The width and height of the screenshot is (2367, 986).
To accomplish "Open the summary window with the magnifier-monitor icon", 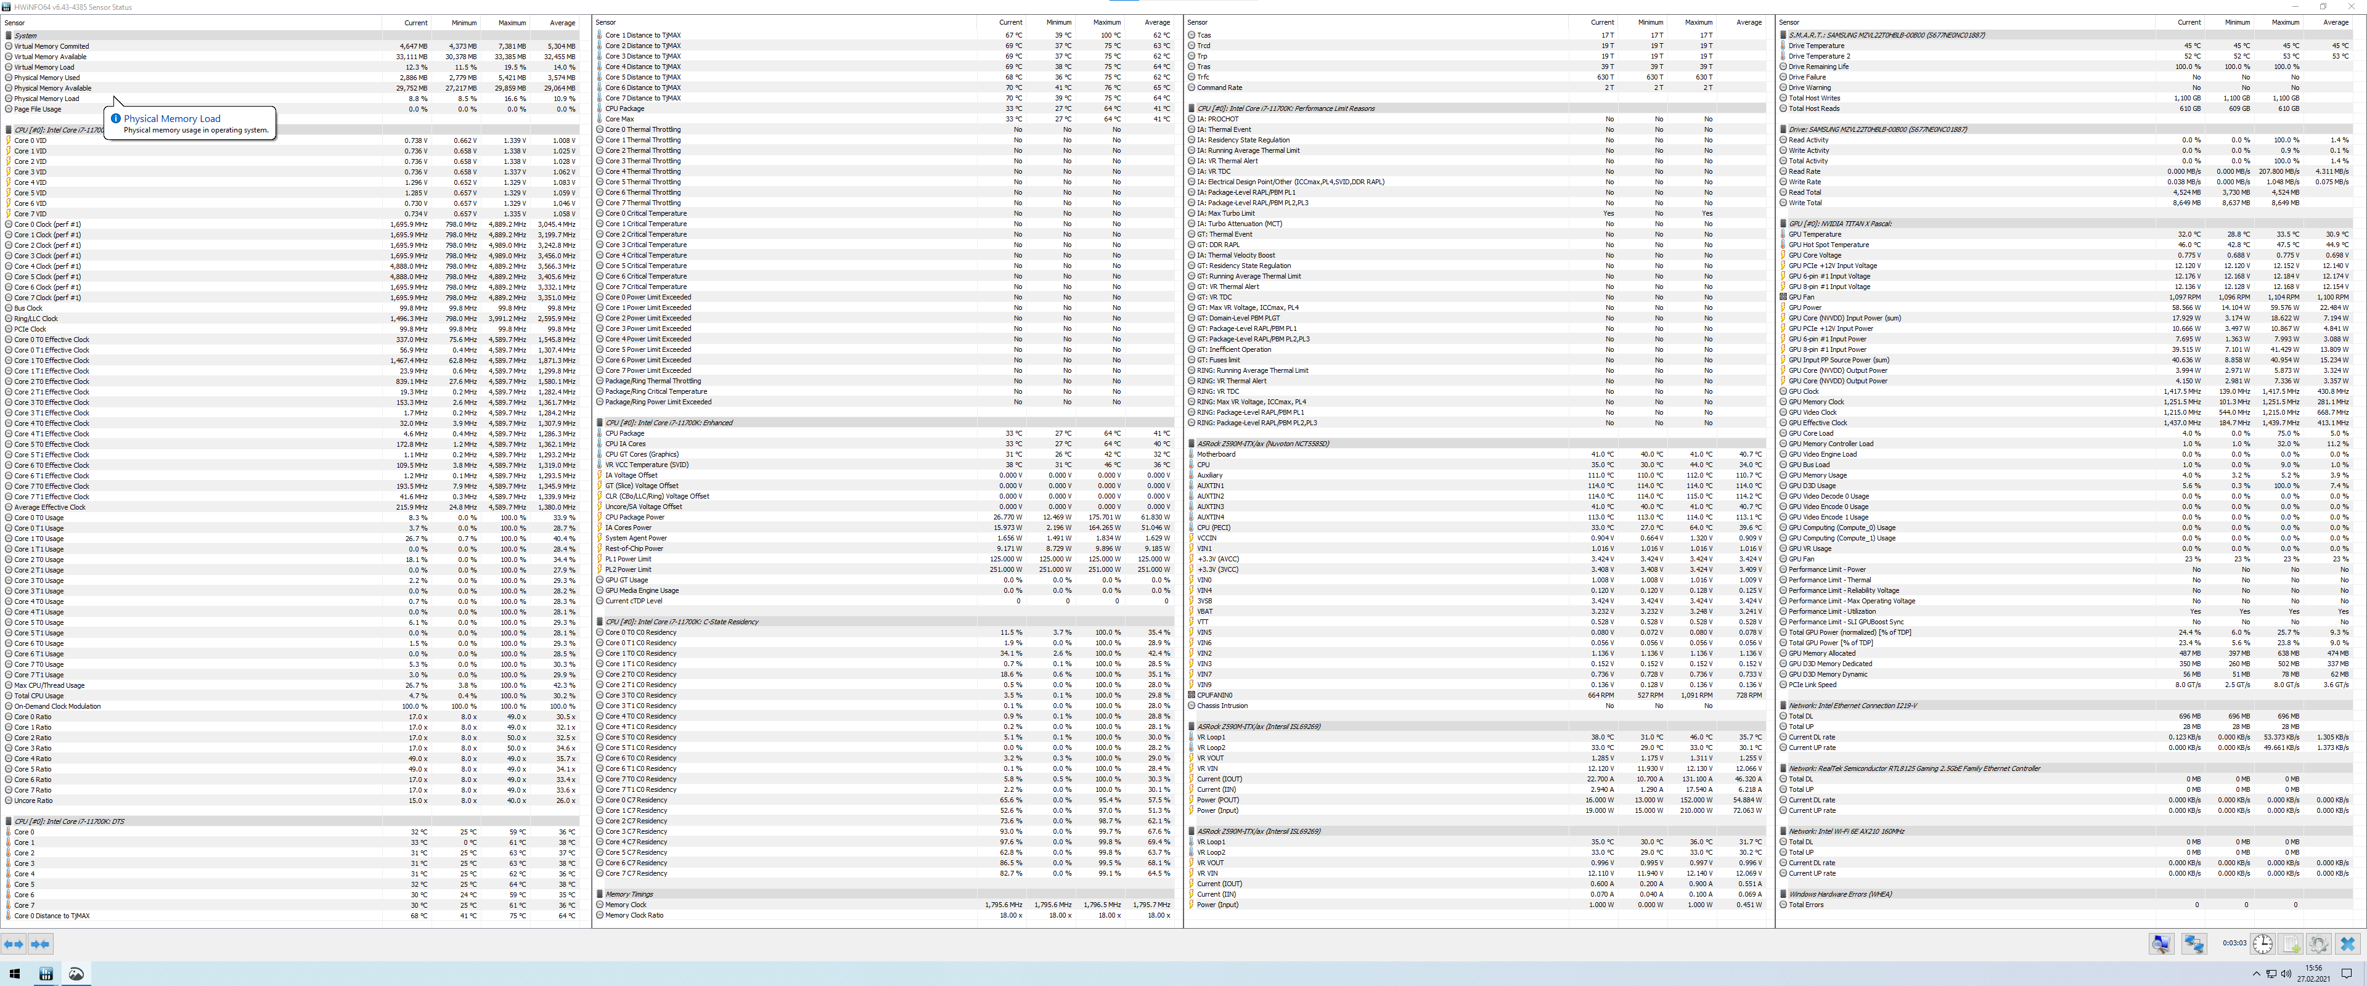I will point(2161,943).
